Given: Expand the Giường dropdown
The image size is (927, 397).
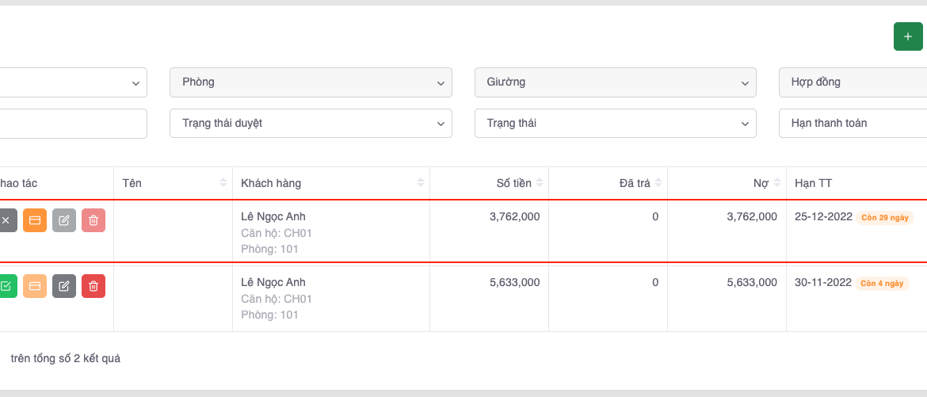Looking at the screenshot, I should [x=615, y=82].
